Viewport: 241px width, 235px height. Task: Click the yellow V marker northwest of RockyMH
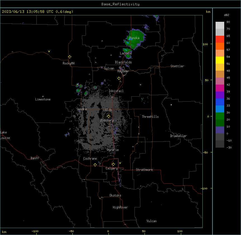click(49, 51)
